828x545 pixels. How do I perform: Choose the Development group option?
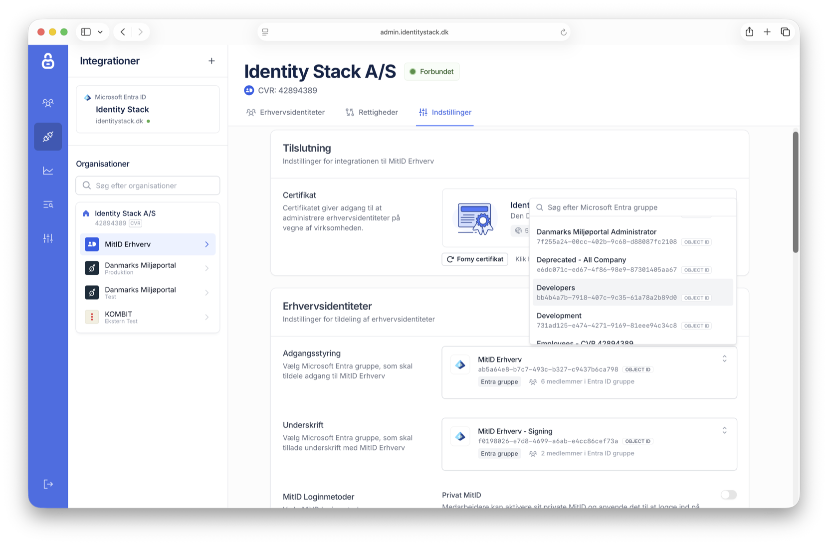coord(632,320)
